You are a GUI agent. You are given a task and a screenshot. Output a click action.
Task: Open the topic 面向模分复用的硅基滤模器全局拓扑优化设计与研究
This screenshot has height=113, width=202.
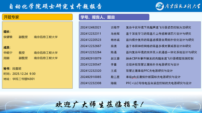(x=160, y=40)
